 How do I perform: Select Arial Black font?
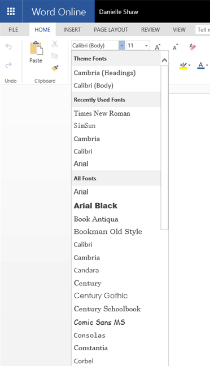click(116, 206)
